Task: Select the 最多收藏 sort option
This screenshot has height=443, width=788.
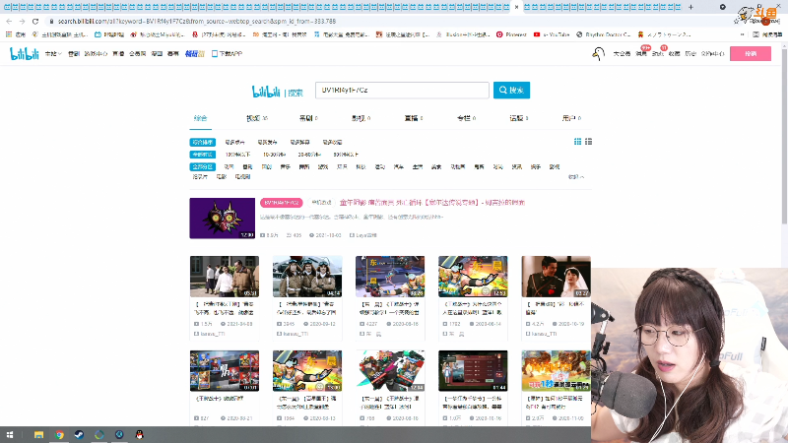Action: [x=332, y=142]
